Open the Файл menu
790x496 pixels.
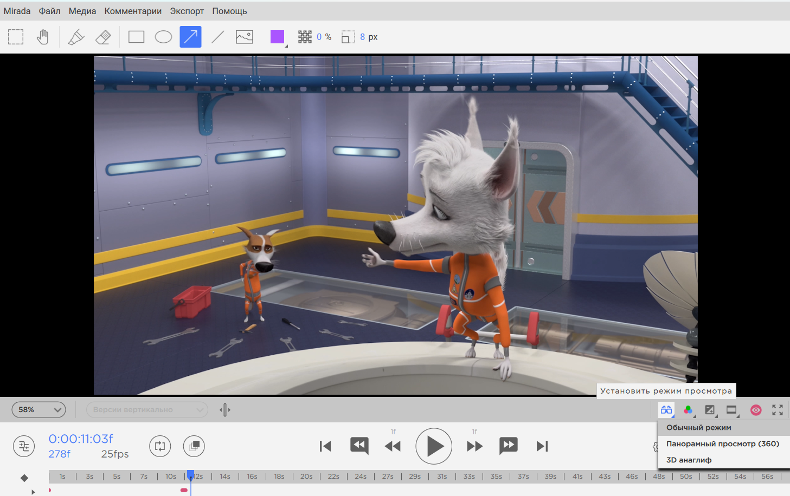click(49, 11)
